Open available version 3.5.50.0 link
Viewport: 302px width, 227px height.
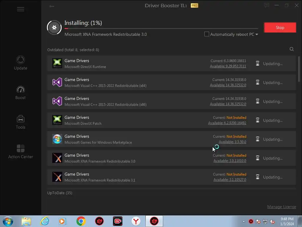coord(232,142)
